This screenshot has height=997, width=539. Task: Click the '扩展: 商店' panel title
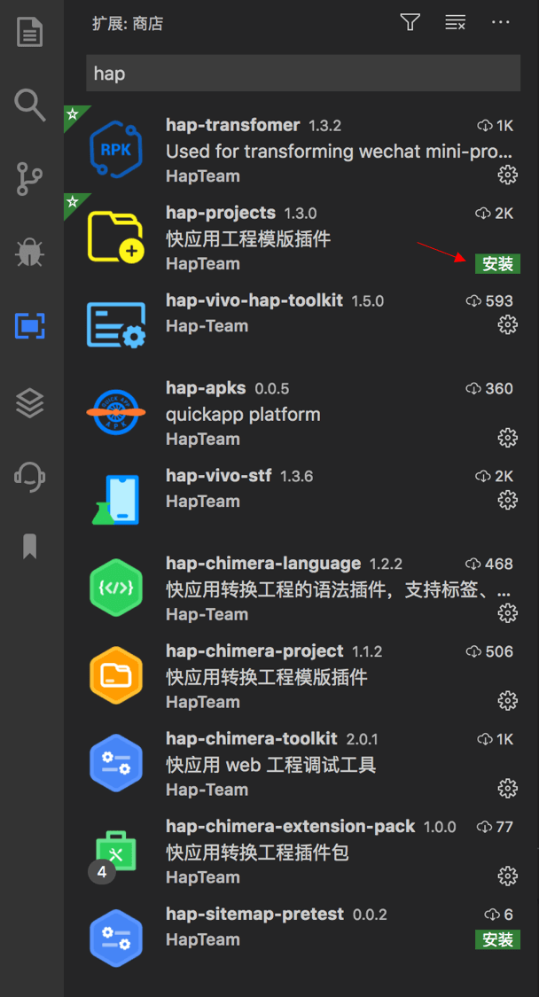128,24
